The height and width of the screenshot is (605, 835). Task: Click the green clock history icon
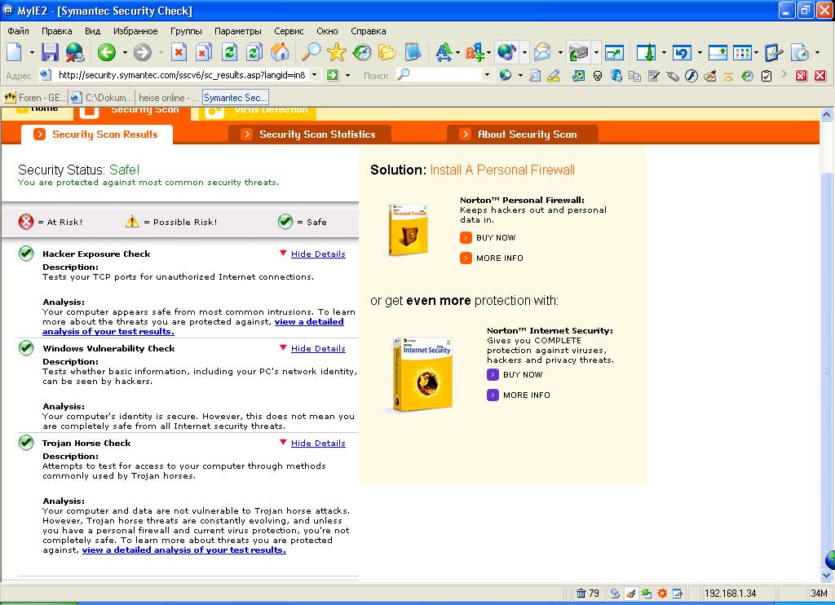(x=362, y=52)
